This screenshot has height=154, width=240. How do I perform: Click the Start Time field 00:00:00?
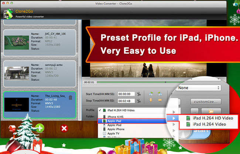[x=126, y=94]
